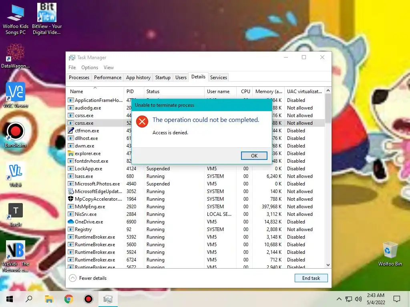Launch Chrome from the taskbar

(x=69, y=299)
